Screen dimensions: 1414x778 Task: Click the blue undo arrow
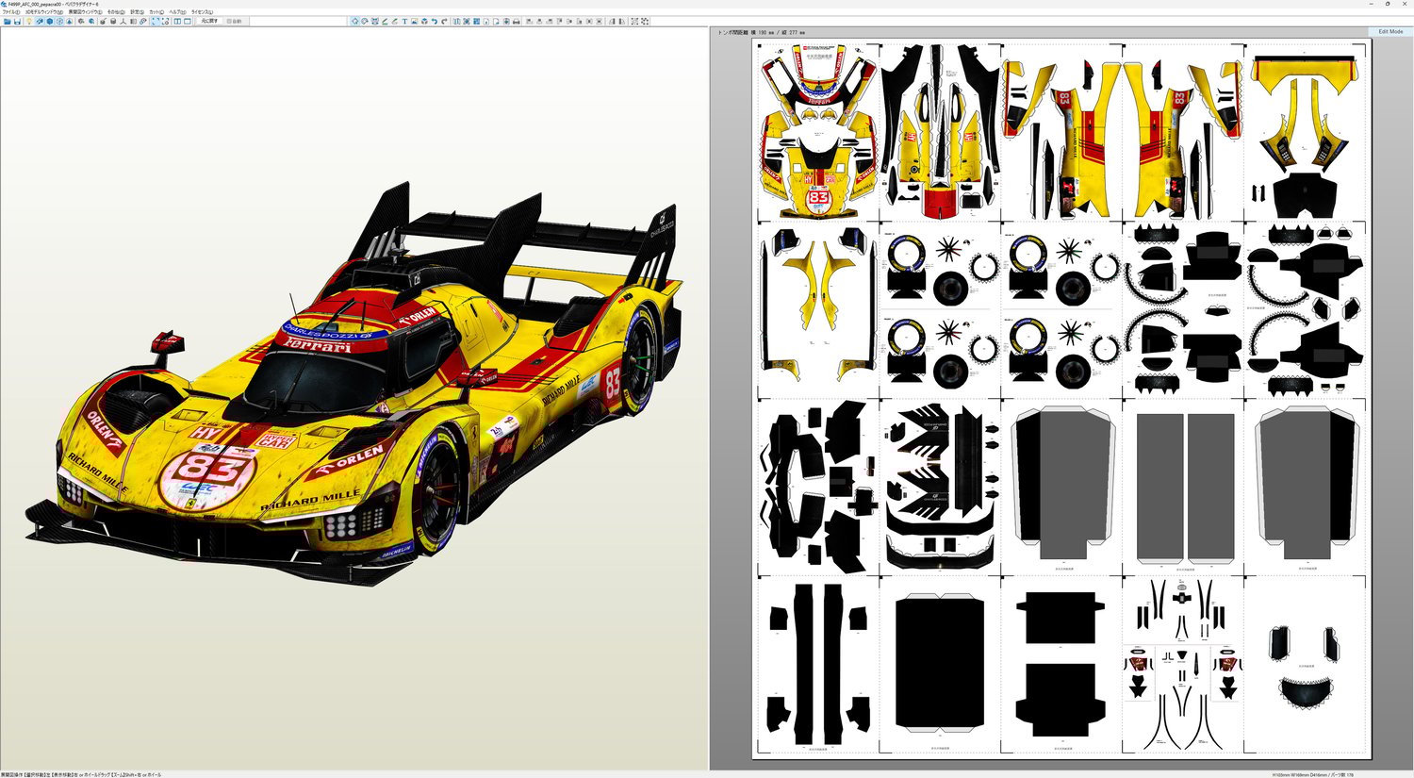point(435,22)
